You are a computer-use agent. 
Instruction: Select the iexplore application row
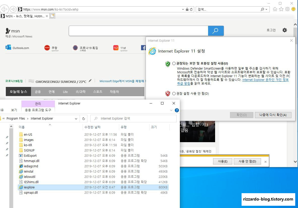[93, 187]
